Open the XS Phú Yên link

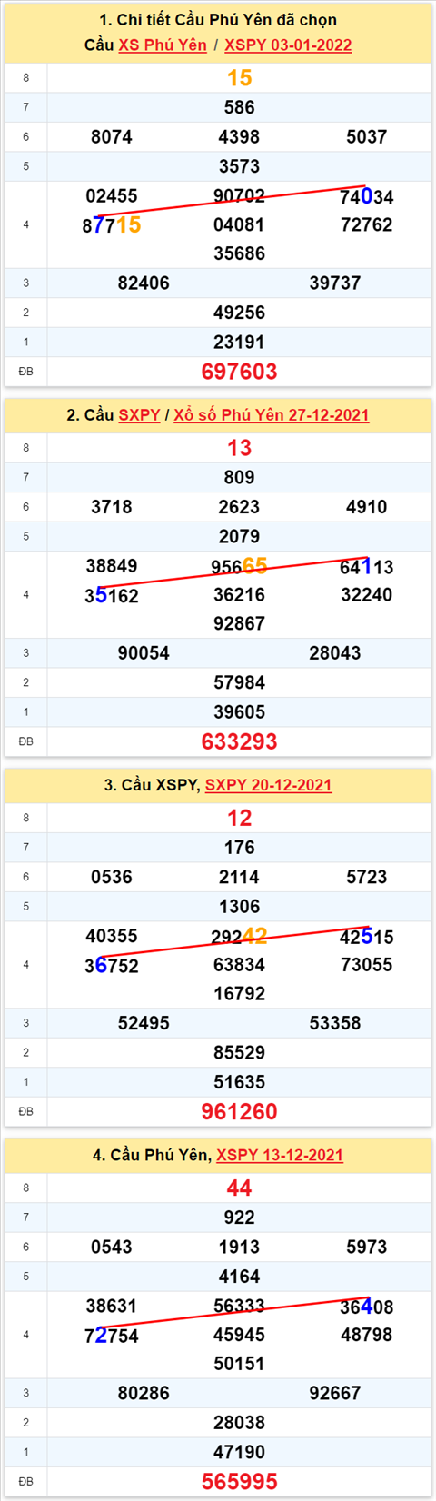[163, 45]
